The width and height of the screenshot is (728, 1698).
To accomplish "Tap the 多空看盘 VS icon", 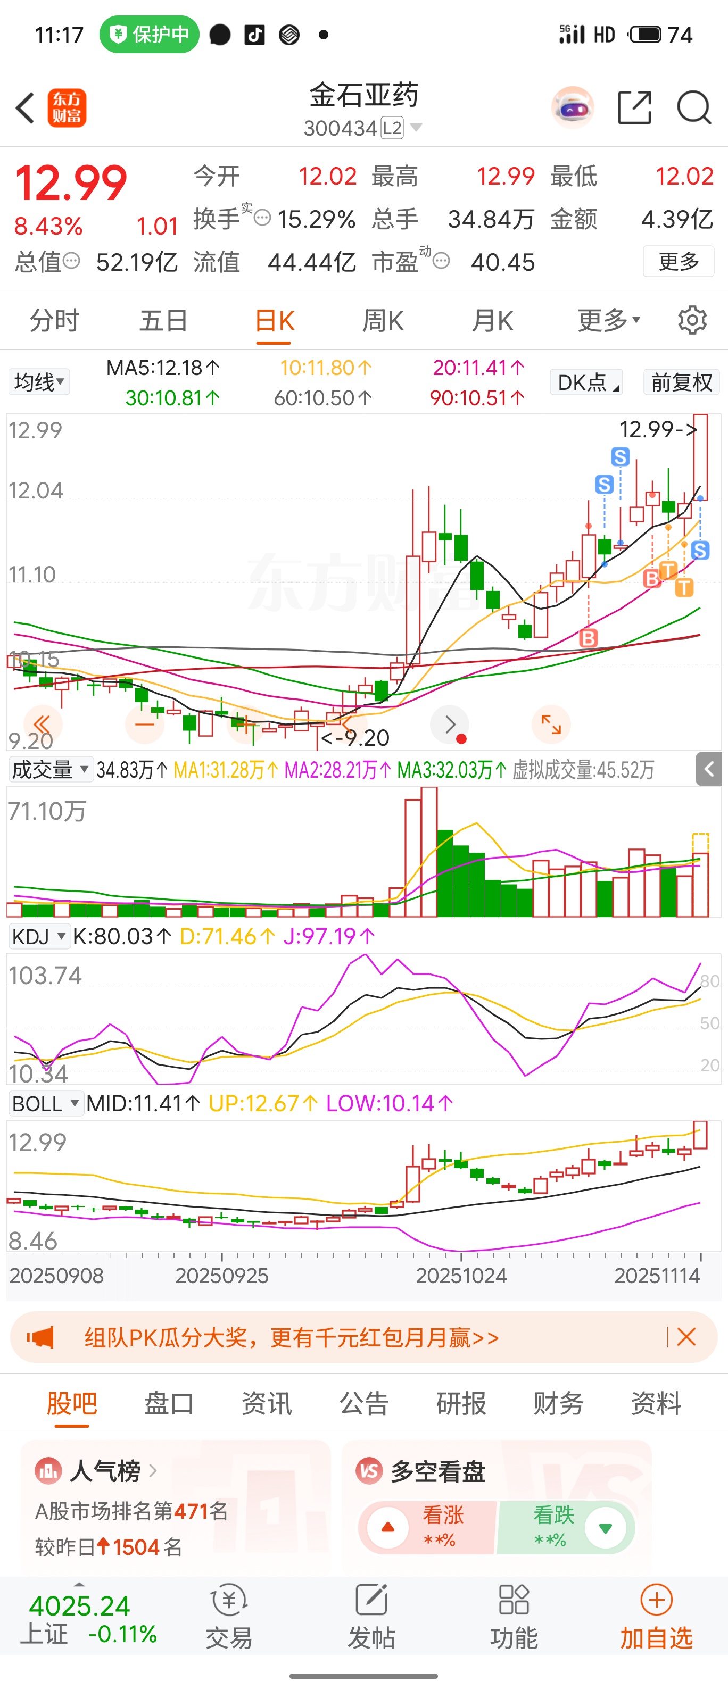I will click(369, 1470).
